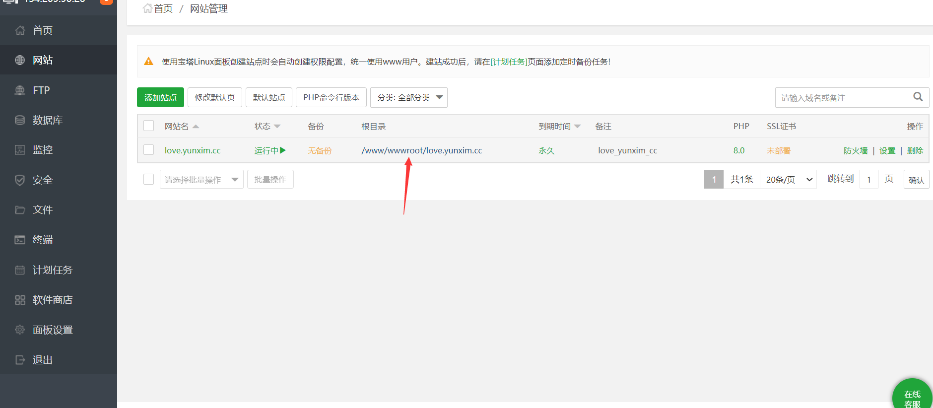Click the logout icon for 退出
The image size is (933, 408).
tap(20, 360)
